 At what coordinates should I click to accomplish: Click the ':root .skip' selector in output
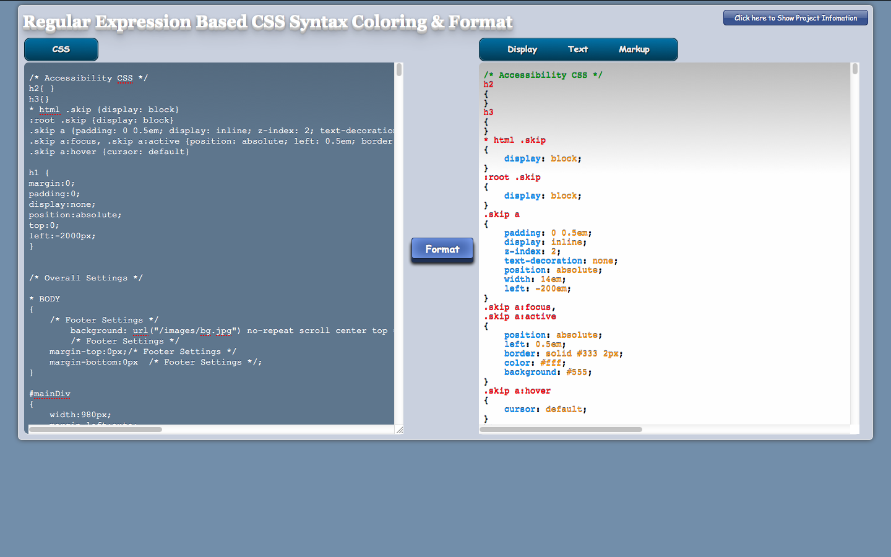[x=512, y=177]
